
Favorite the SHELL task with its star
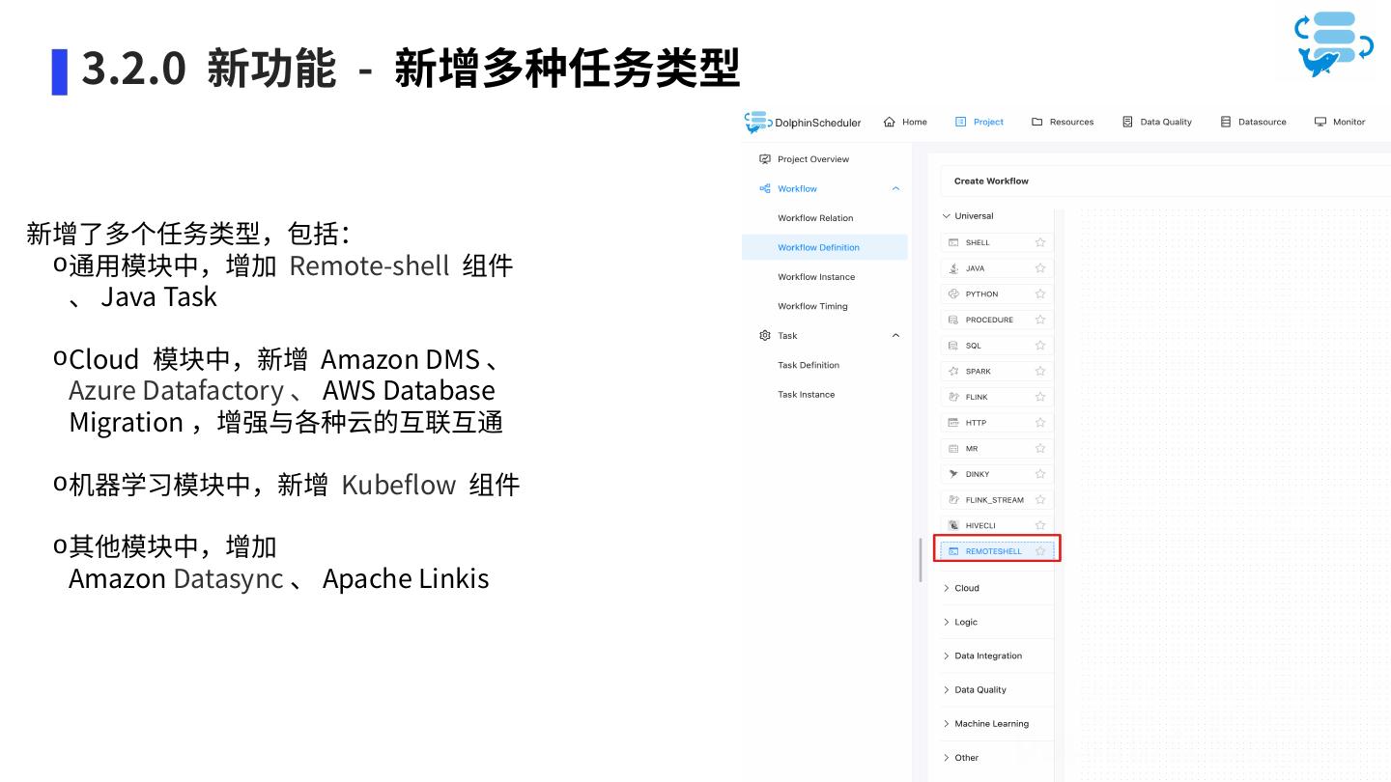[x=1040, y=242]
